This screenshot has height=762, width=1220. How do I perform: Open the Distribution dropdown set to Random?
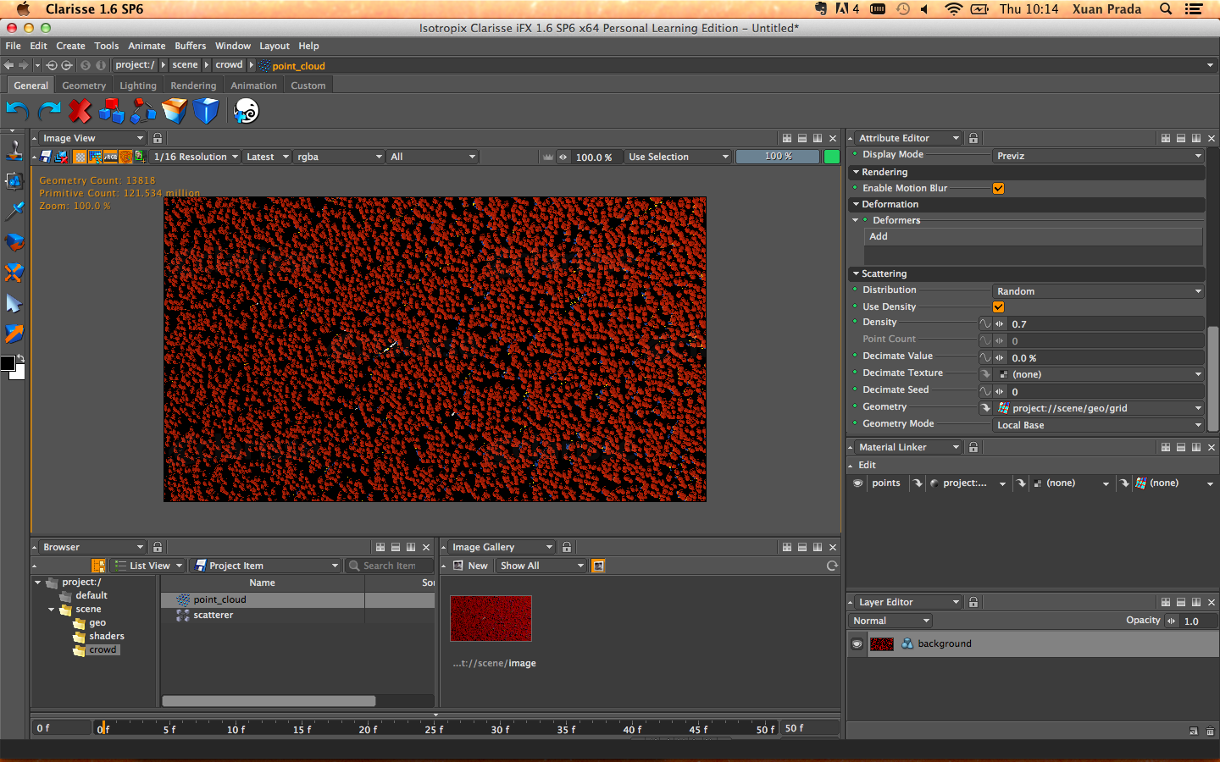click(x=1098, y=291)
